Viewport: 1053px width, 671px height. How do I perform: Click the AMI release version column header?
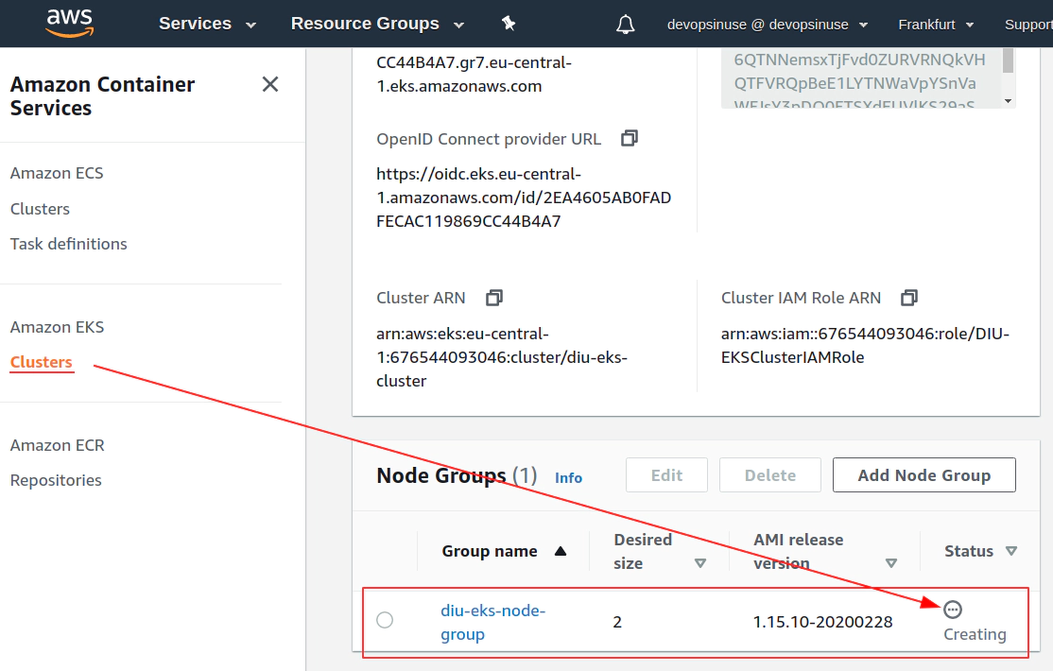click(799, 551)
